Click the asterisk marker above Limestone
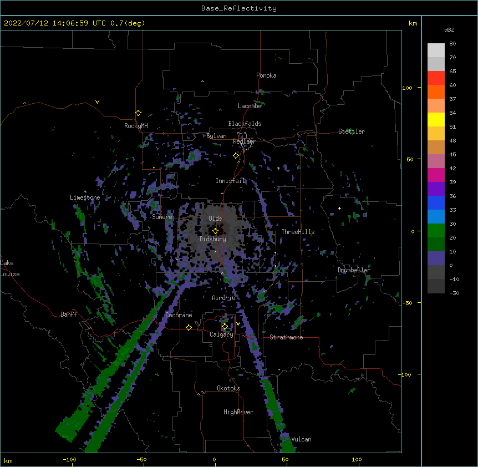Screen dimensions: 478x467 coord(85,192)
